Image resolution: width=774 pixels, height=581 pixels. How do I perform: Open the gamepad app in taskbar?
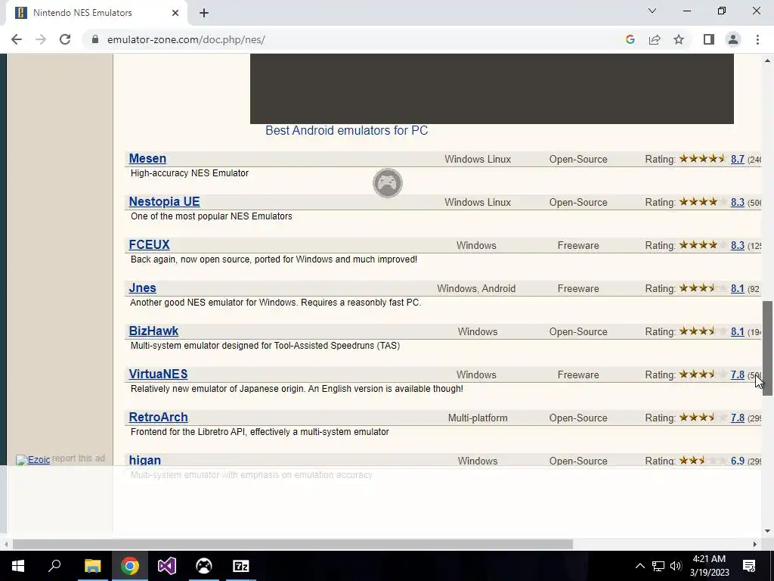pos(204,566)
